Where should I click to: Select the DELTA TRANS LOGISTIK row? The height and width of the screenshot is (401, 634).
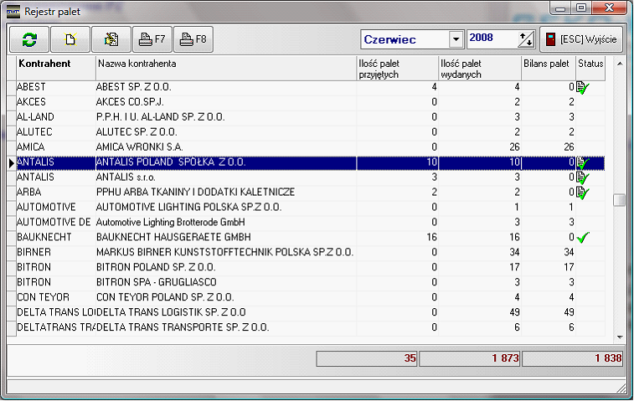(224, 313)
